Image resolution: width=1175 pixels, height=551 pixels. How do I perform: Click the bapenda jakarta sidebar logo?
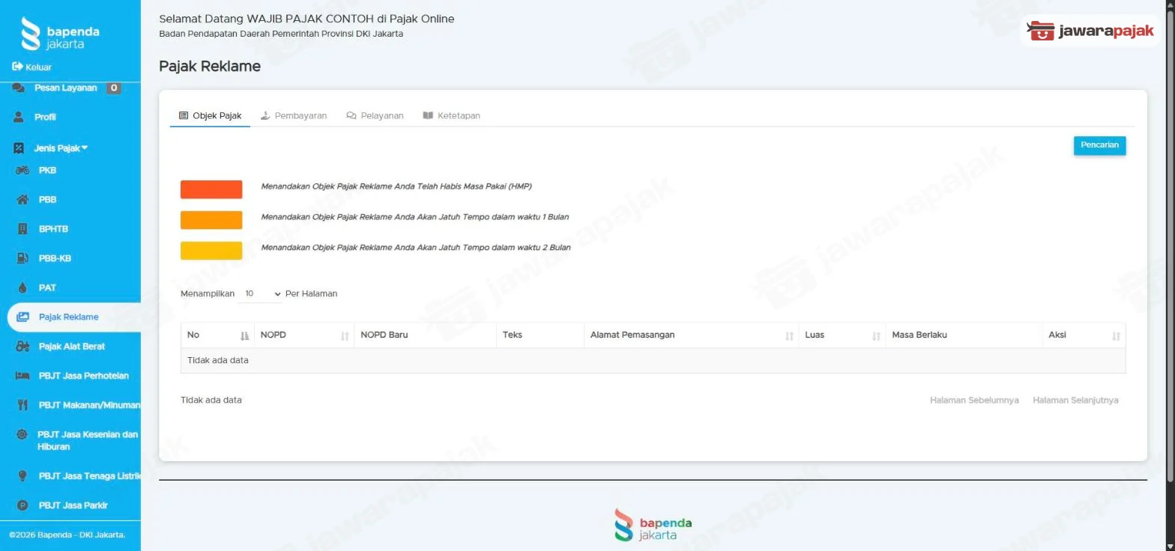tap(60, 34)
